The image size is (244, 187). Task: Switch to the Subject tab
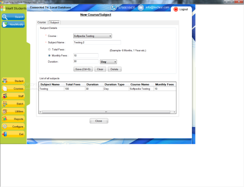click(x=55, y=23)
